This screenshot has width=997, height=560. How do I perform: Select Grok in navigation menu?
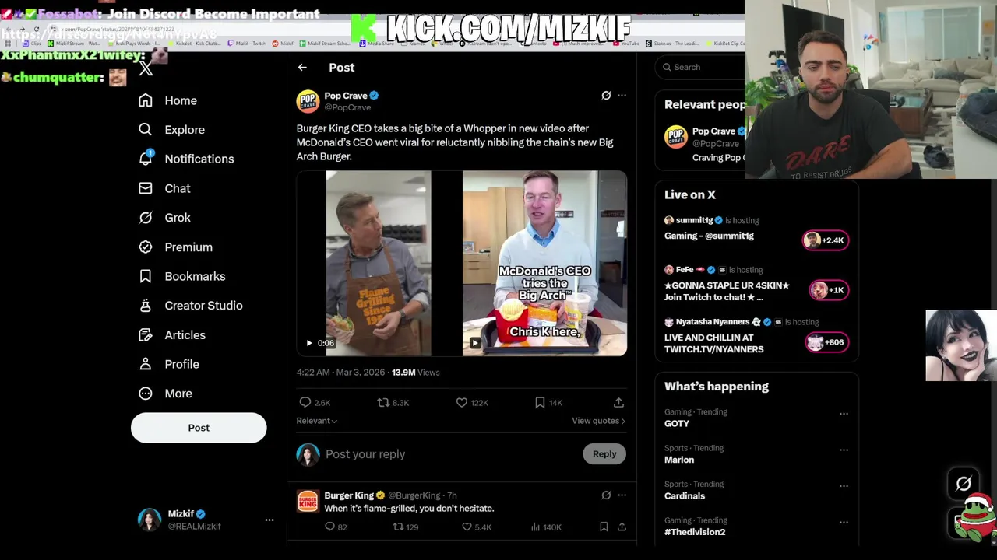click(178, 218)
